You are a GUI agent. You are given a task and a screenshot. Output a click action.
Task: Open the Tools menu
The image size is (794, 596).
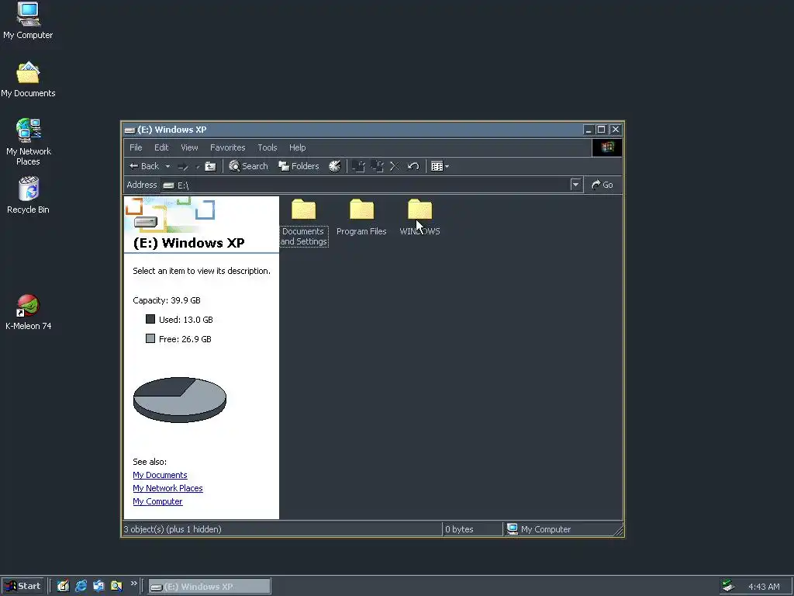tap(268, 147)
